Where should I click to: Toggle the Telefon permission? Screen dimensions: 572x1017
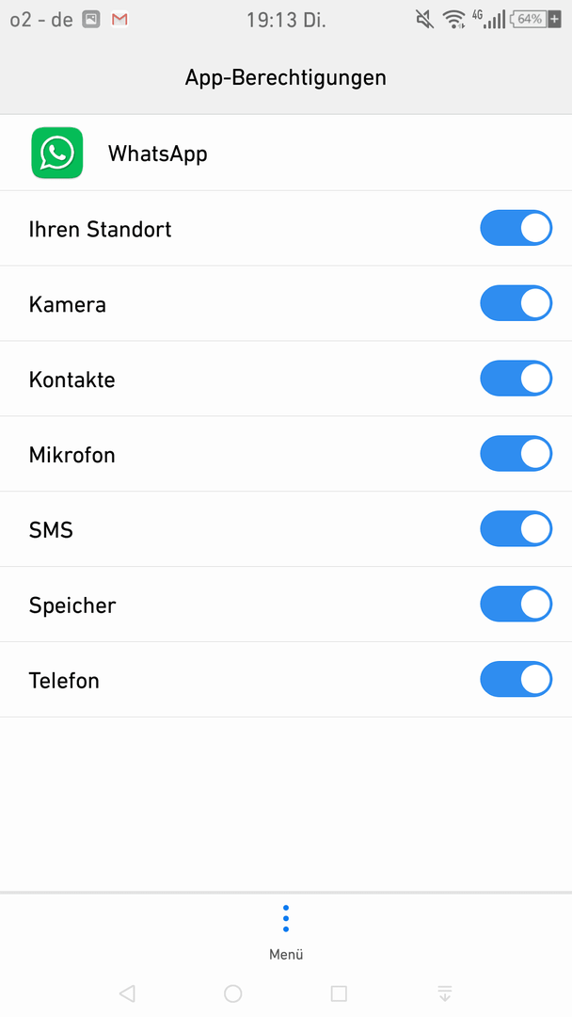516,680
